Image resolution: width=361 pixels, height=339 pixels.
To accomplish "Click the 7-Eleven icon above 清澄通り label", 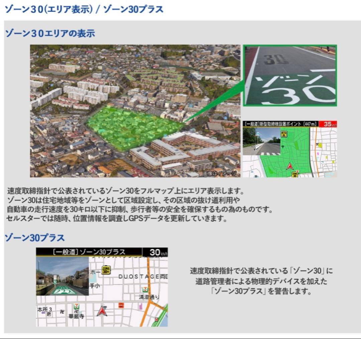I will [x=145, y=290].
